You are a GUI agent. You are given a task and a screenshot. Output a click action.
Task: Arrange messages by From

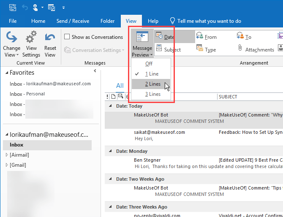point(207,37)
